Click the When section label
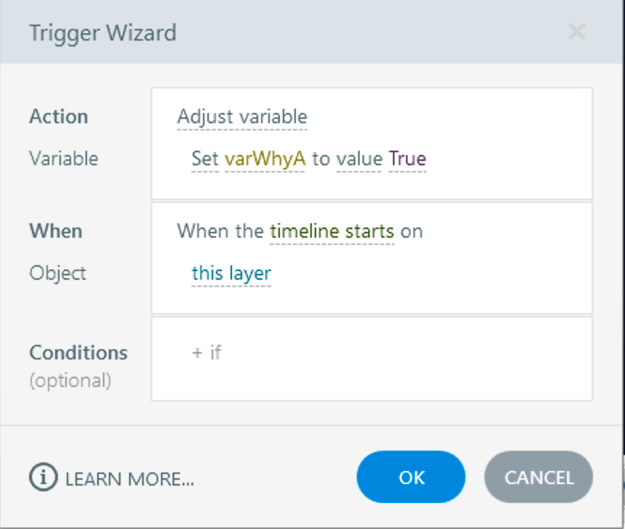 coord(56,231)
